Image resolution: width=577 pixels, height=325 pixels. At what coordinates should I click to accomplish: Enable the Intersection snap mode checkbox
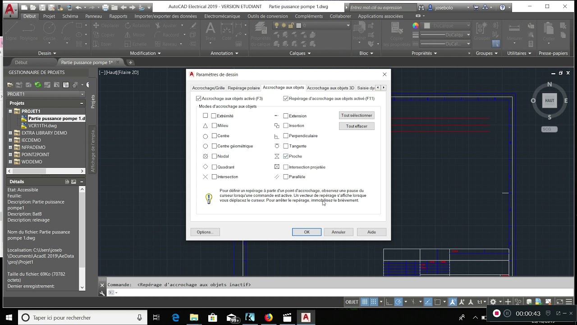coord(214,177)
